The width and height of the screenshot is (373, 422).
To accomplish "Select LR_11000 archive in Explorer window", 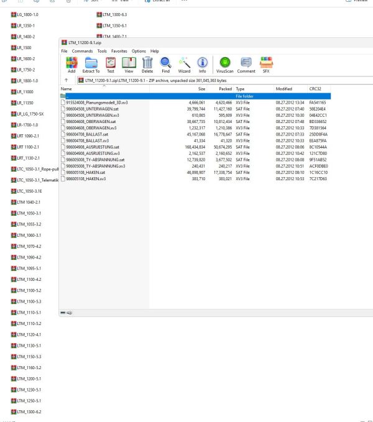I will (22, 92).
